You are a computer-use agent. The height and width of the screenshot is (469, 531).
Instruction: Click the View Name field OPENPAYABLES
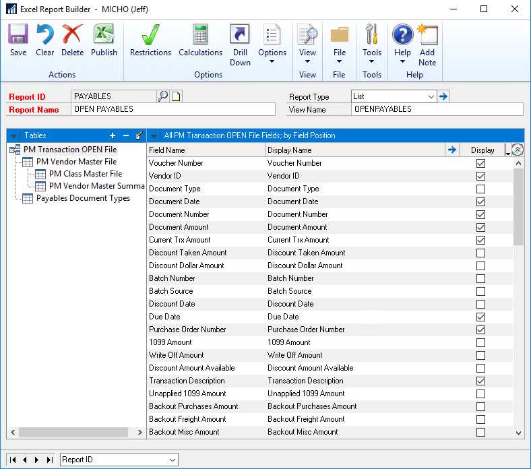pyautogui.click(x=437, y=109)
